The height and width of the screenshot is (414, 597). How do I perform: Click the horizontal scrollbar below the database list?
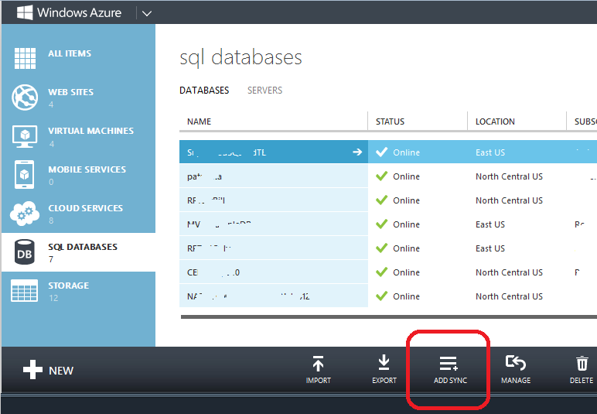click(x=387, y=316)
